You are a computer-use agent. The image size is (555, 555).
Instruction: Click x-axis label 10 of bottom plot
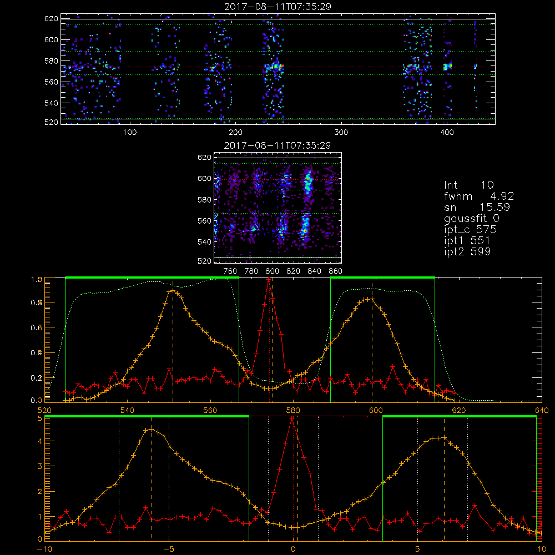click(542, 549)
